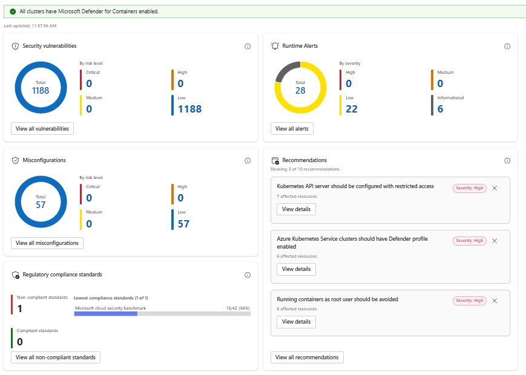Click the Runtime Alerts total 28 donut
Image resolution: width=526 pixels, height=375 pixels.
[x=301, y=88]
